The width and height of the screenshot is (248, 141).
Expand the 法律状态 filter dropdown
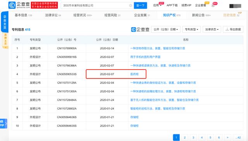point(212,30)
